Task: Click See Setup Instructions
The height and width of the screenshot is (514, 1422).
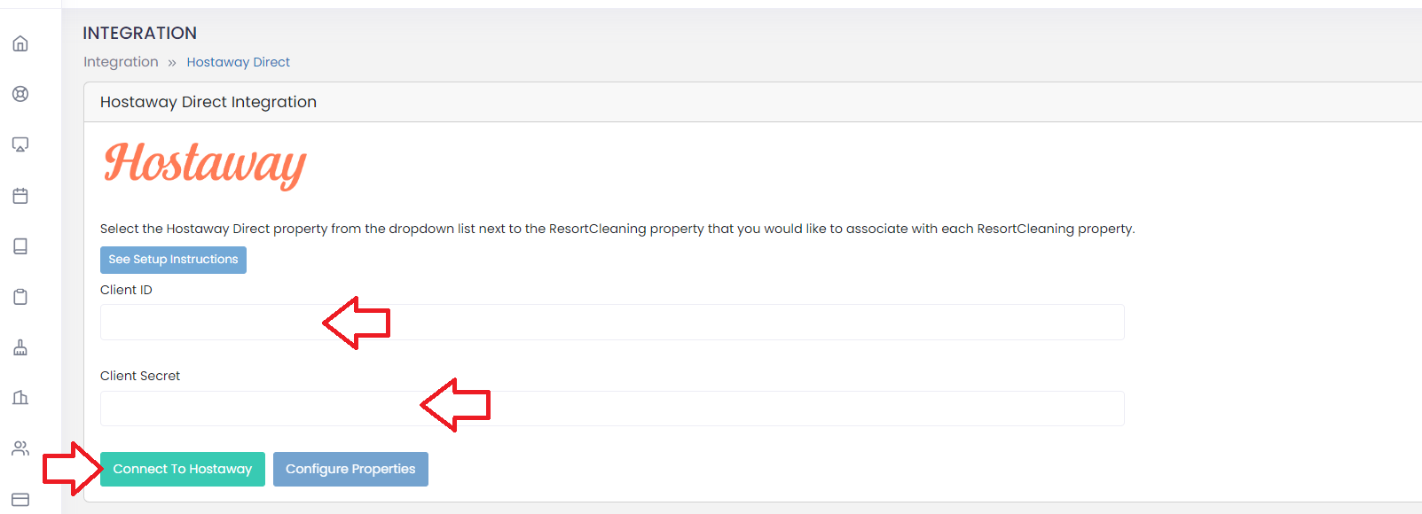Action: [x=173, y=260]
